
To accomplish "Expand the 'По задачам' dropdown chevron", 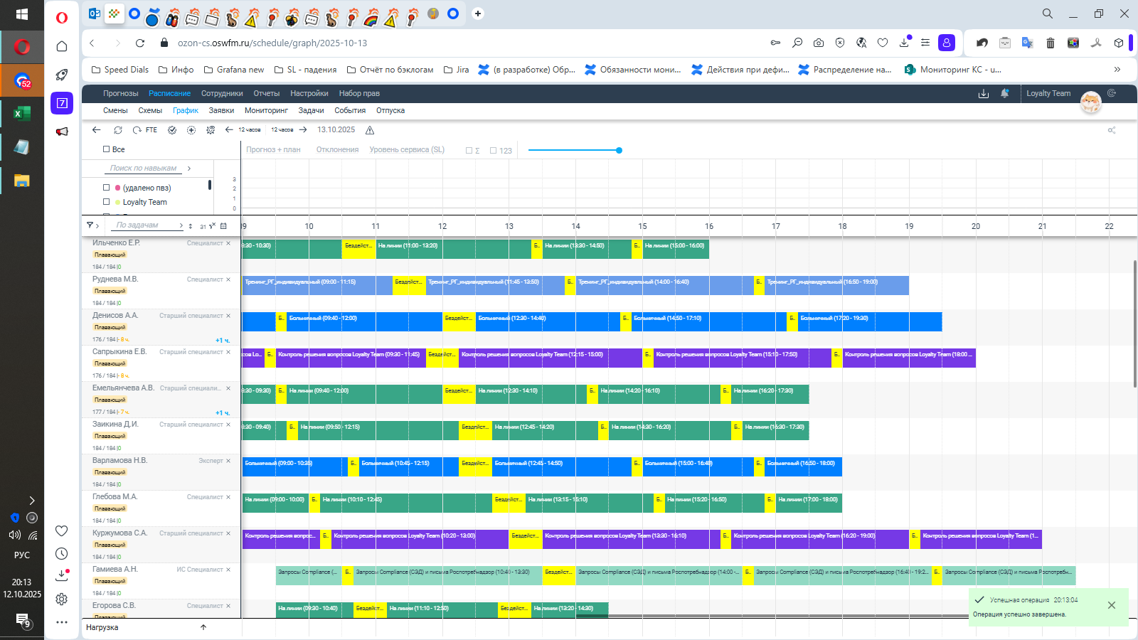I will pyautogui.click(x=181, y=225).
